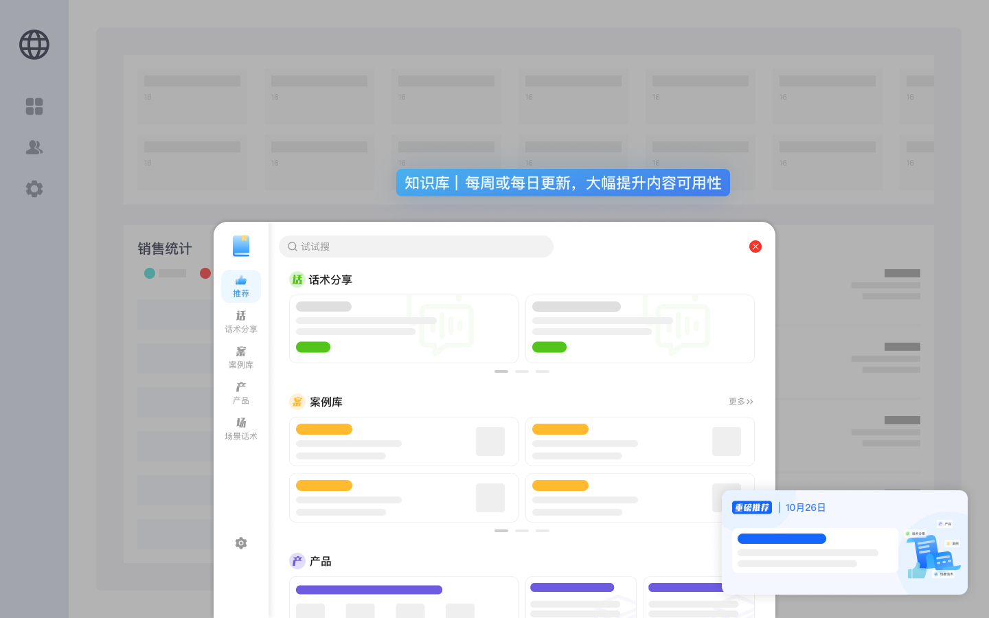Open 更多 link in 案例库 section
Viewport: 989px width, 618px height.
pos(741,402)
